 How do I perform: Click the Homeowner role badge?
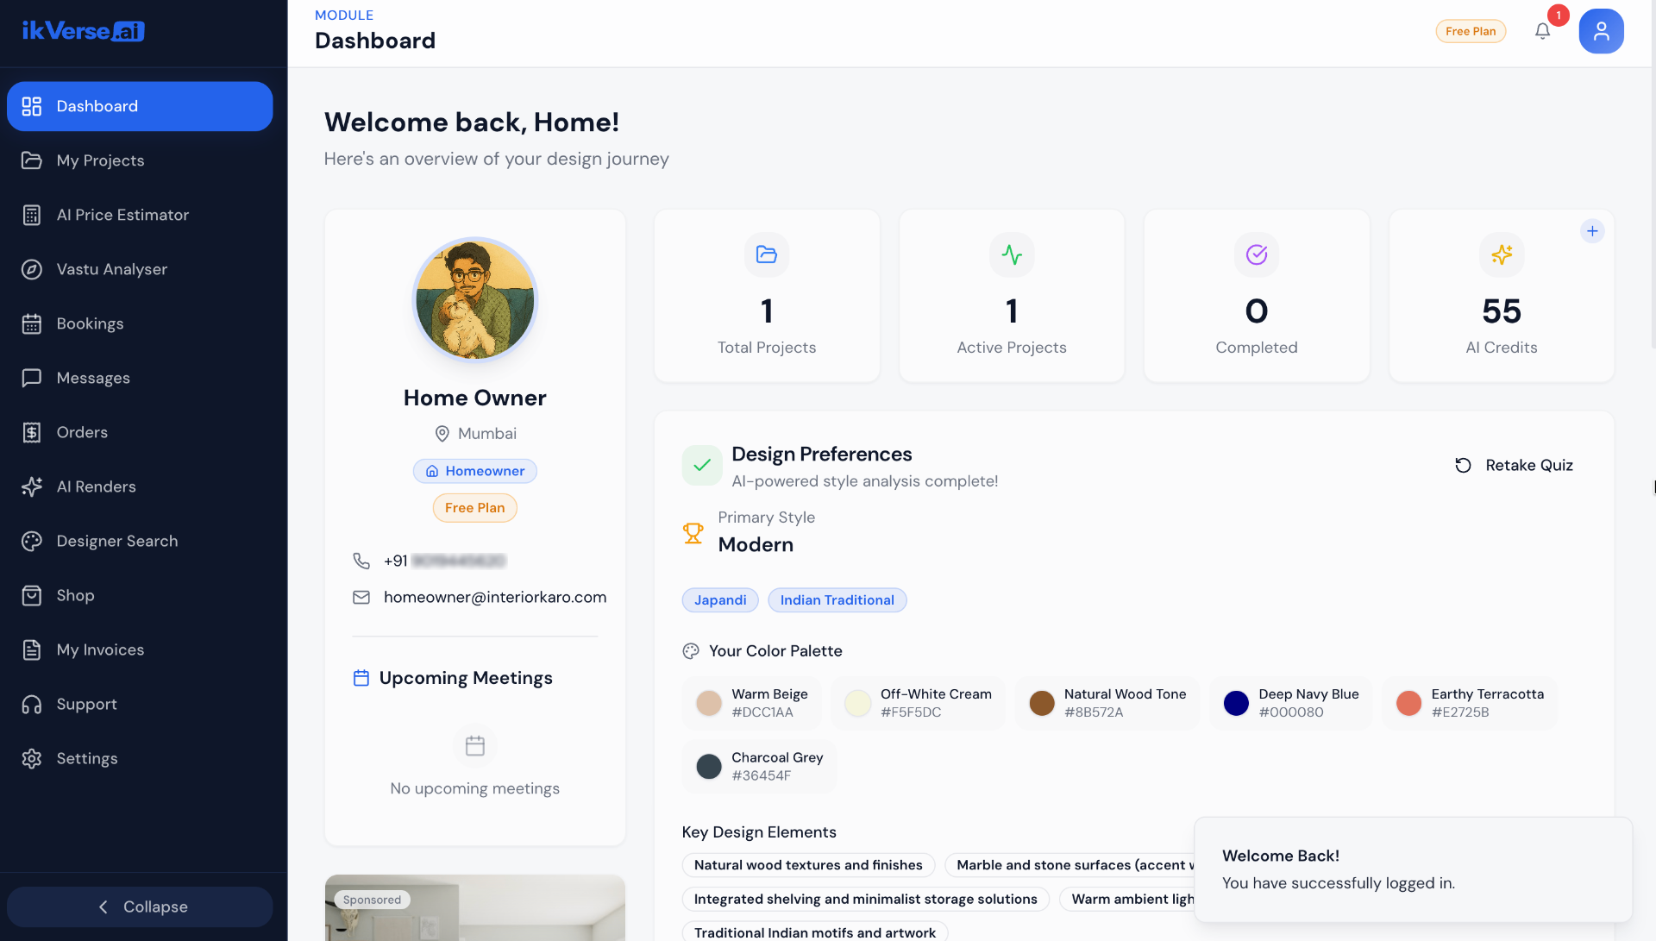474,471
